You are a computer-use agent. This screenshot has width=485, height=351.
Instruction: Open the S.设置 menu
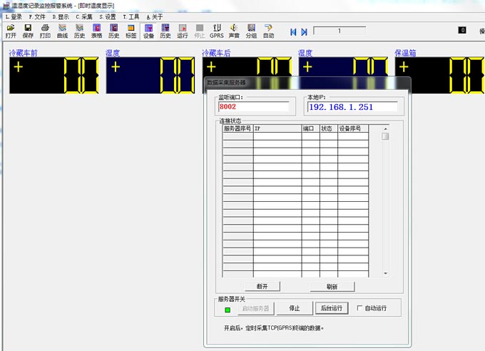pyautogui.click(x=108, y=16)
